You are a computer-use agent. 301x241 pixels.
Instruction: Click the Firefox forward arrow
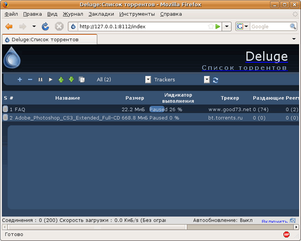pyautogui.click(x=23, y=26)
